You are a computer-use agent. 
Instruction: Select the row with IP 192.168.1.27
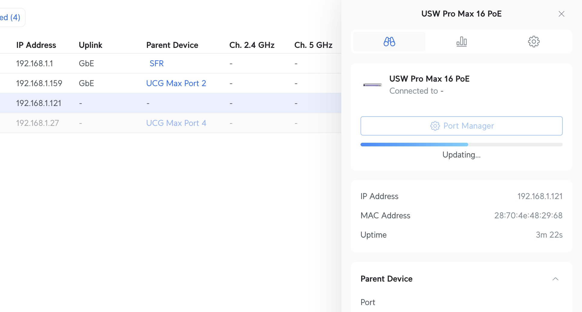[170, 123]
